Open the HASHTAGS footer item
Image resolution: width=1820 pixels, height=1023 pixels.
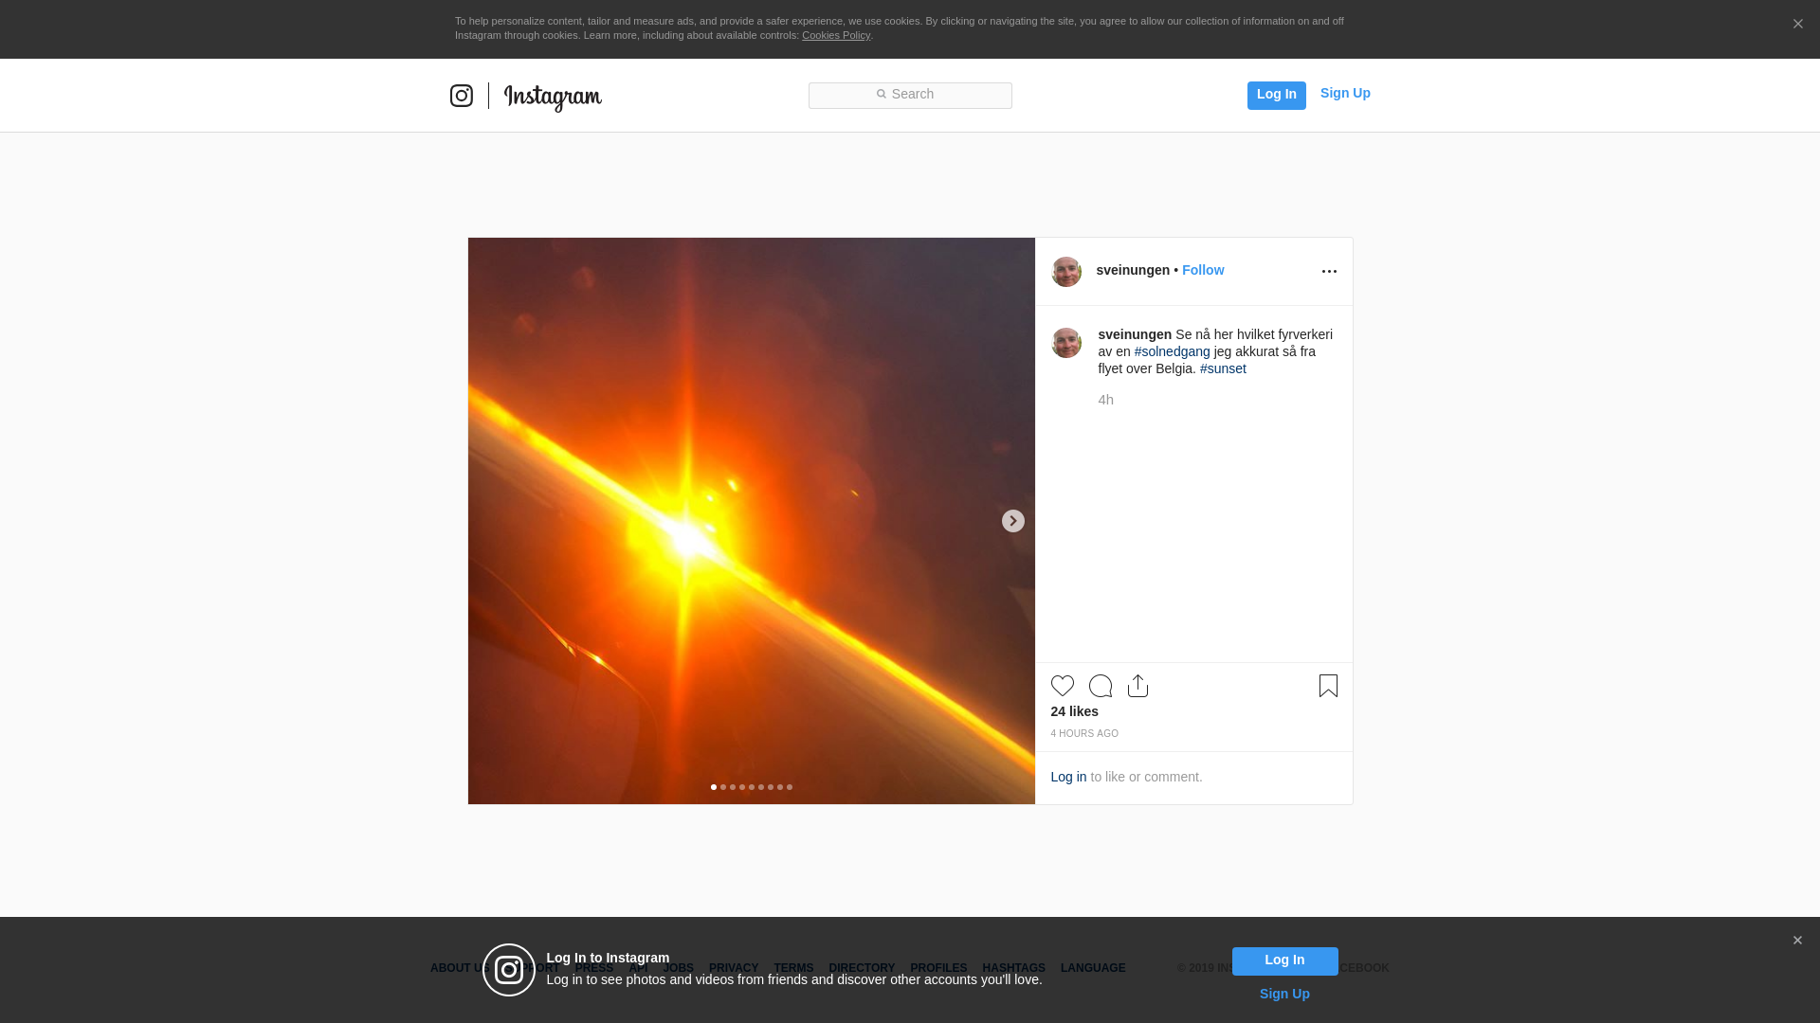point(1013,968)
